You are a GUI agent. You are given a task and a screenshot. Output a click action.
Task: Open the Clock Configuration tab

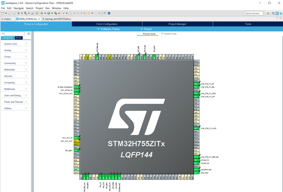click(107, 24)
